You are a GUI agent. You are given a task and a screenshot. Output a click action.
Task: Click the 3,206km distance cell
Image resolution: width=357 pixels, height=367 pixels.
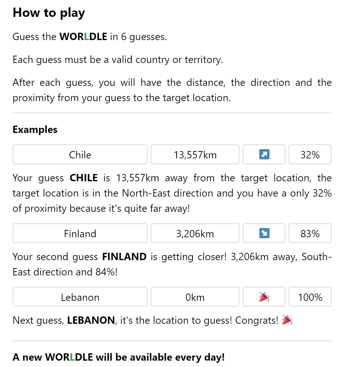pyautogui.click(x=195, y=233)
